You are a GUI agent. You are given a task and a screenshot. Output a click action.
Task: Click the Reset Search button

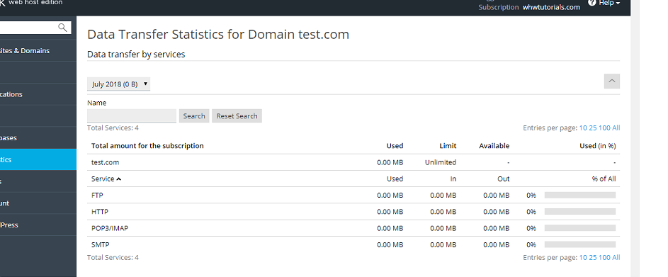click(x=237, y=116)
